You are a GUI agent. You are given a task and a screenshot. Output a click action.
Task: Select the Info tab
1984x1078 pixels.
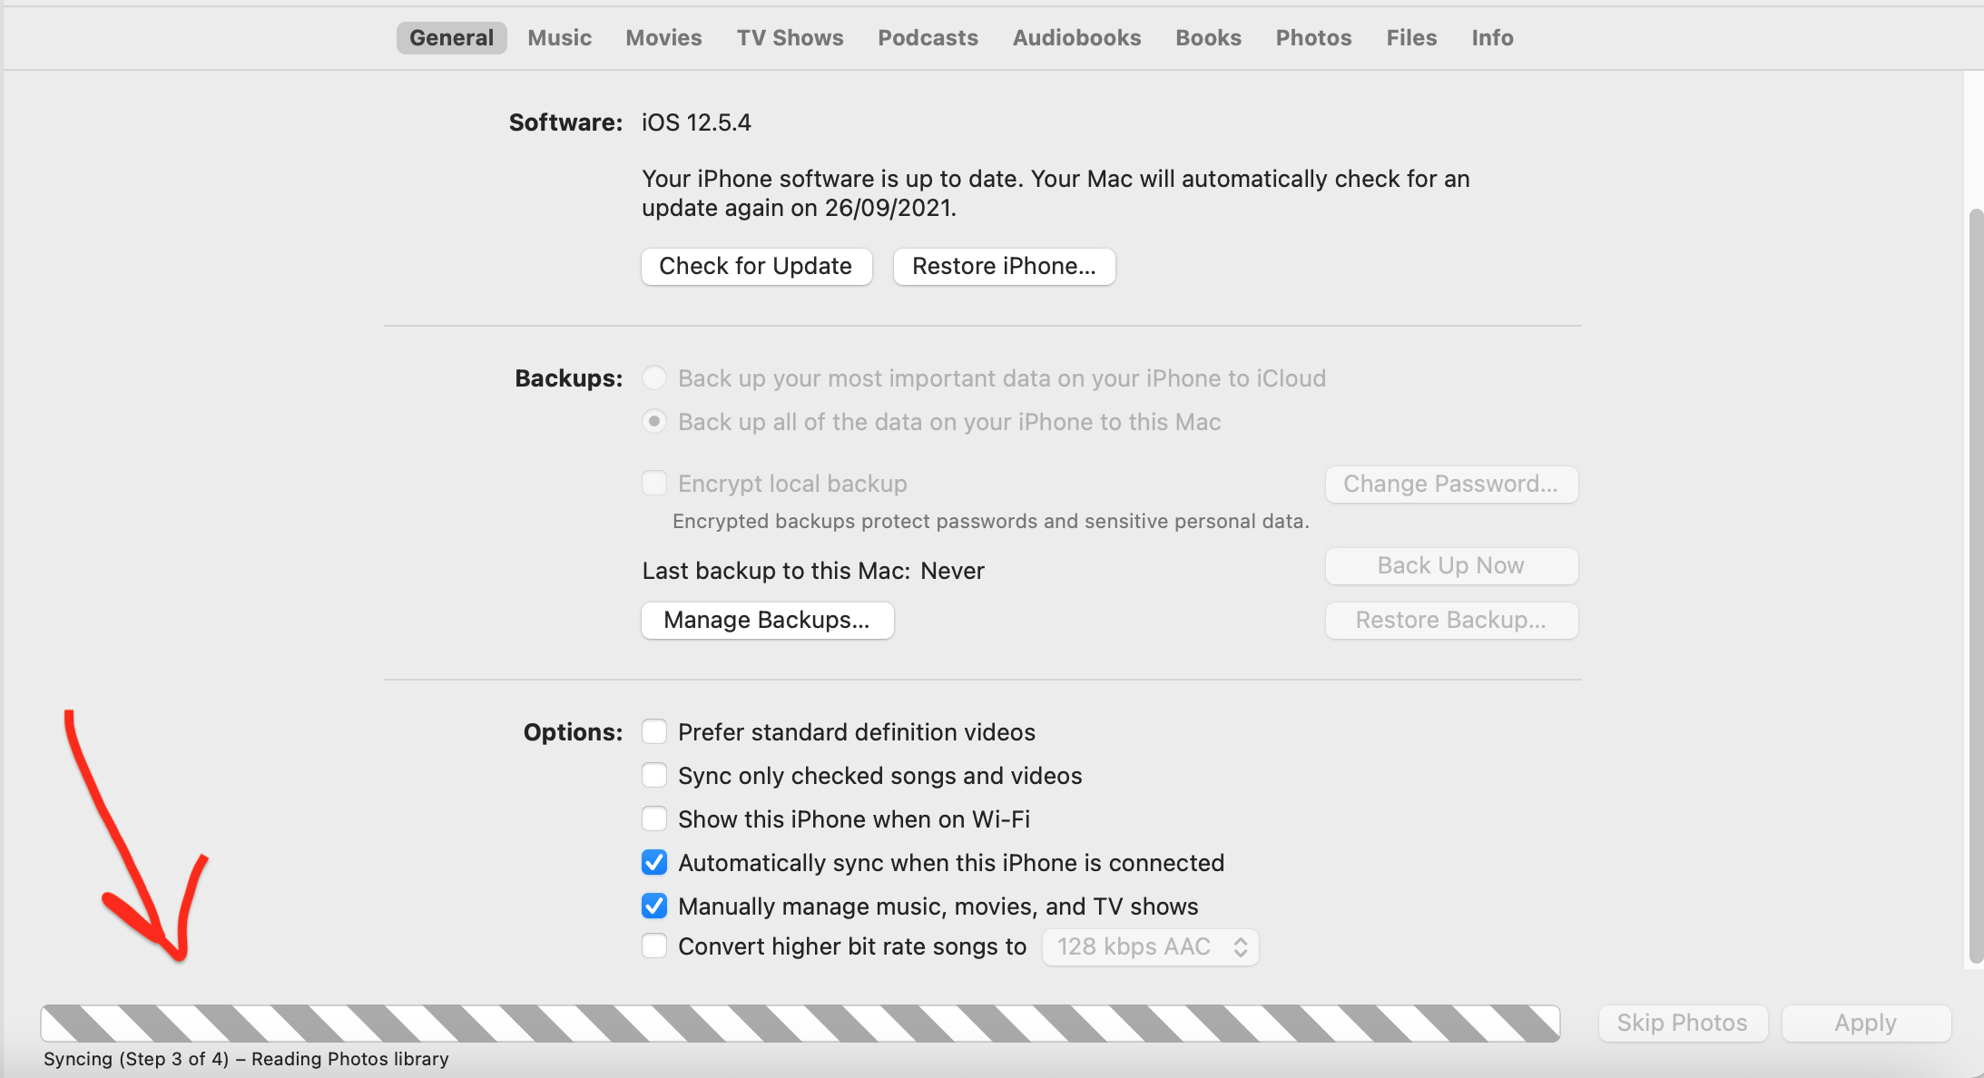[x=1492, y=38]
